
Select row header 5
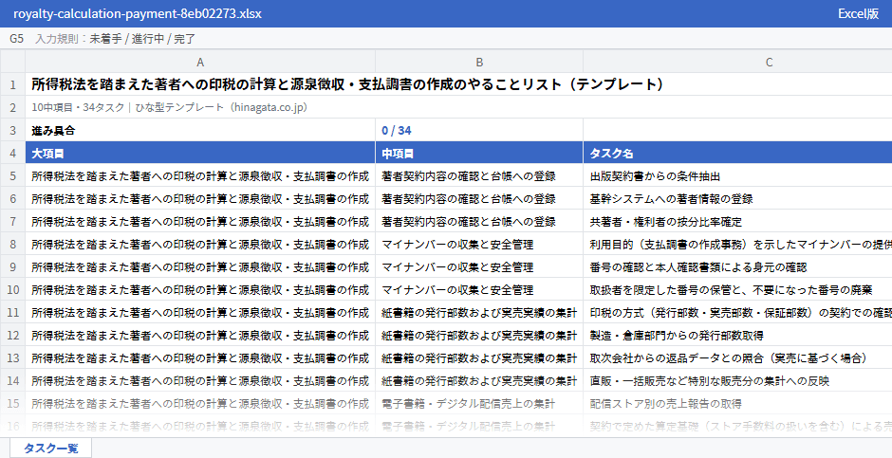pos(12,175)
